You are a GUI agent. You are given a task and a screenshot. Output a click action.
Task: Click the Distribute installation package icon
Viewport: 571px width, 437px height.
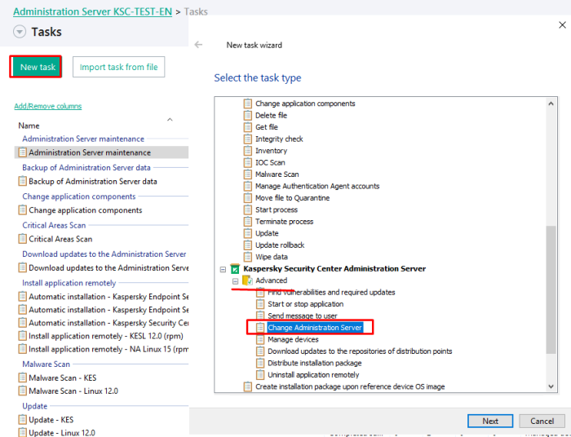tap(260, 363)
